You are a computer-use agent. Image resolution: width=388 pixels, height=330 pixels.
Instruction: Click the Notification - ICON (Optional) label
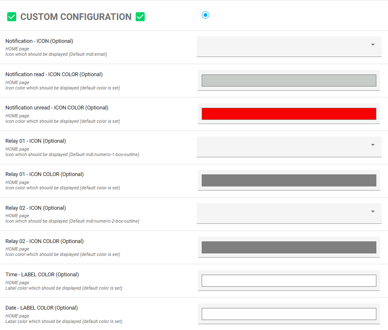click(x=39, y=41)
